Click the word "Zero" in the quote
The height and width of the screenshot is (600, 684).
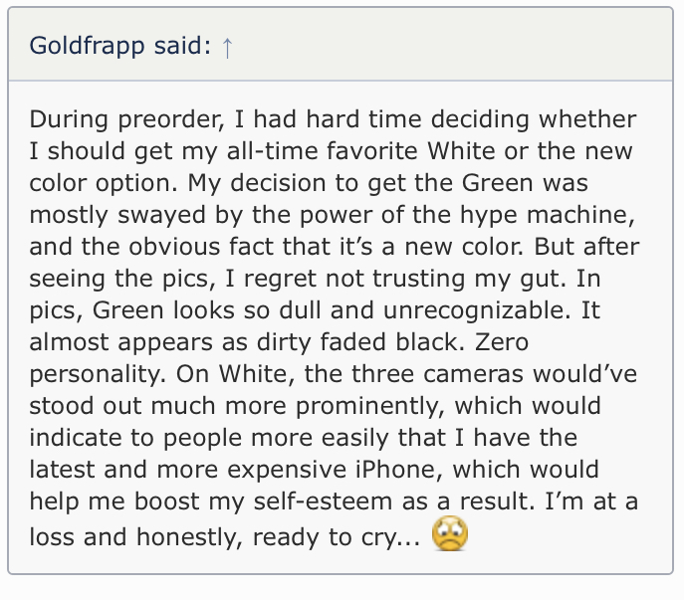click(x=502, y=342)
